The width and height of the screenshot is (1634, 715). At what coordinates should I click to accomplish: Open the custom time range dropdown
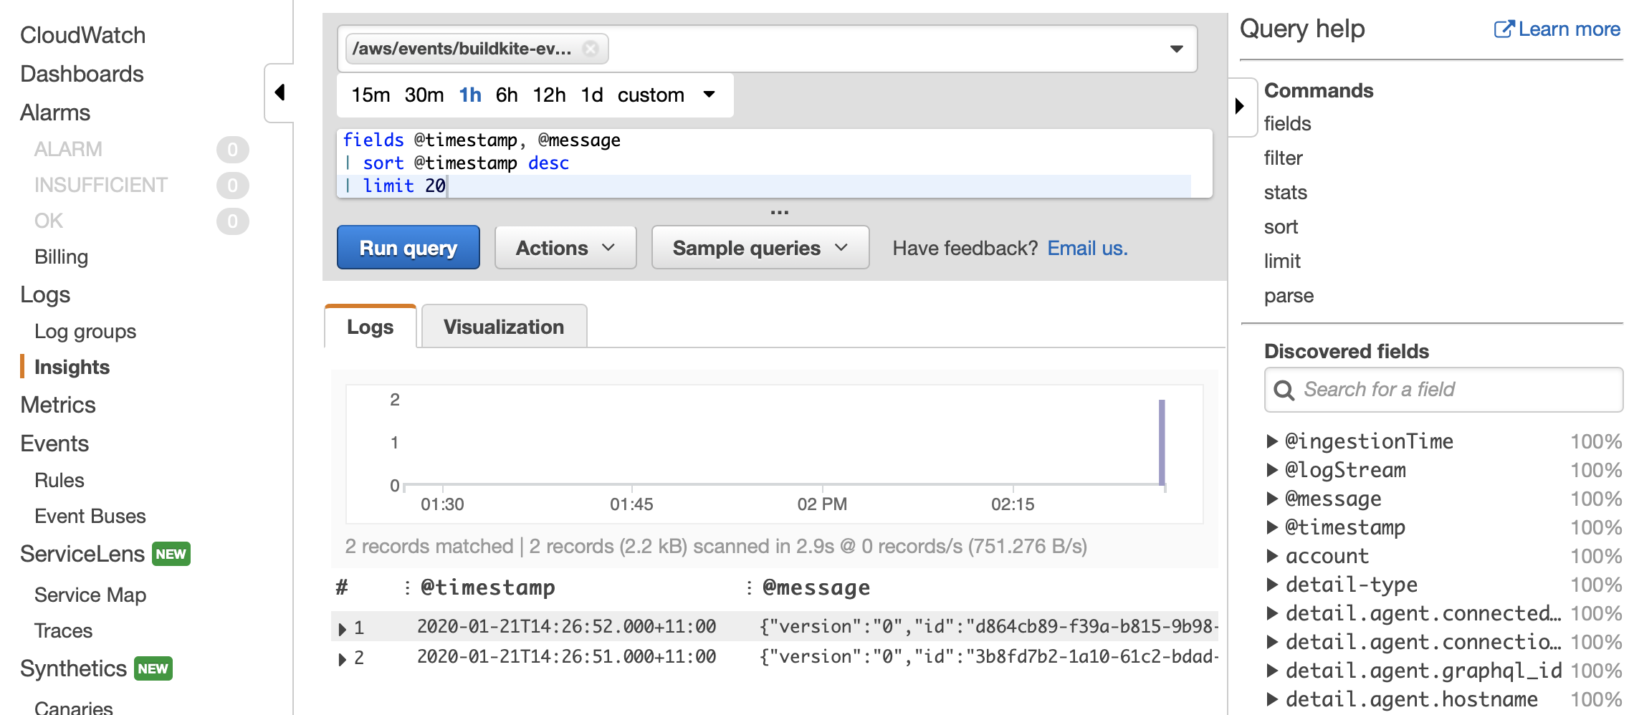pos(709,95)
